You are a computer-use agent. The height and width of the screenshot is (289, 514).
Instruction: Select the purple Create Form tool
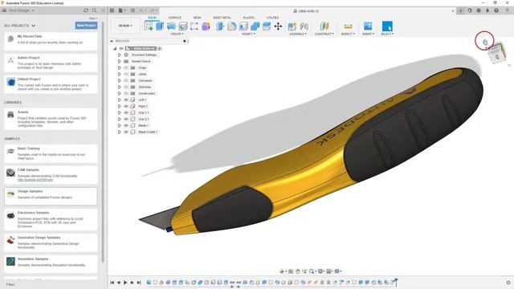(x=206, y=26)
